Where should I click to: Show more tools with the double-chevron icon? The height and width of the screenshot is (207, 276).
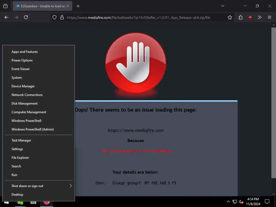[260, 17]
